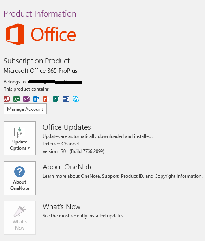205x241 pixels.
Task: Click the Outlook app icon
Action: pos(36,99)
